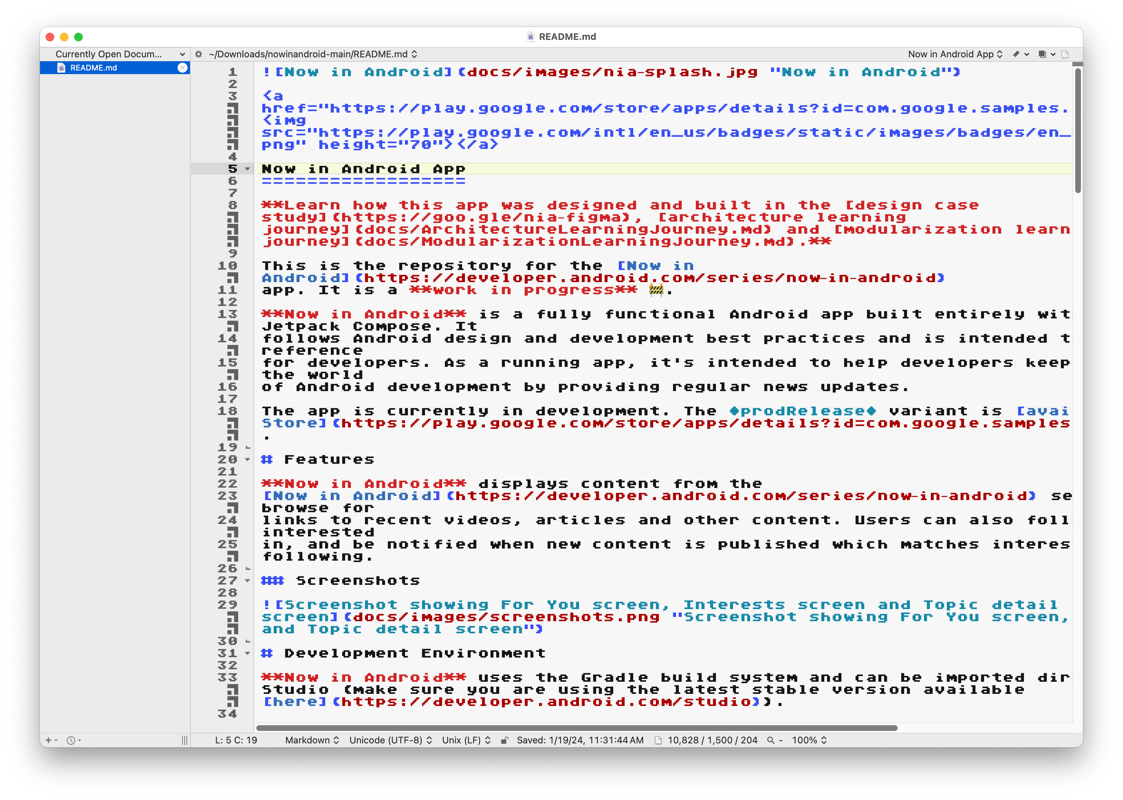Click the document statistics icon in status bar
Viewport: 1123px width, 800px height.
[x=658, y=740]
